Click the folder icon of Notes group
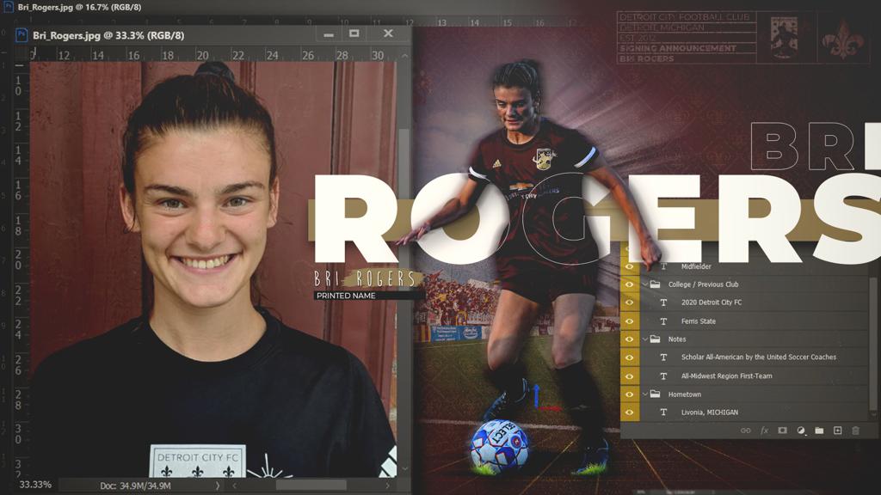 (x=655, y=339)
